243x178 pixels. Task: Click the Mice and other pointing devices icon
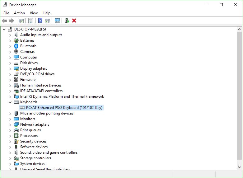click(16, 113)
